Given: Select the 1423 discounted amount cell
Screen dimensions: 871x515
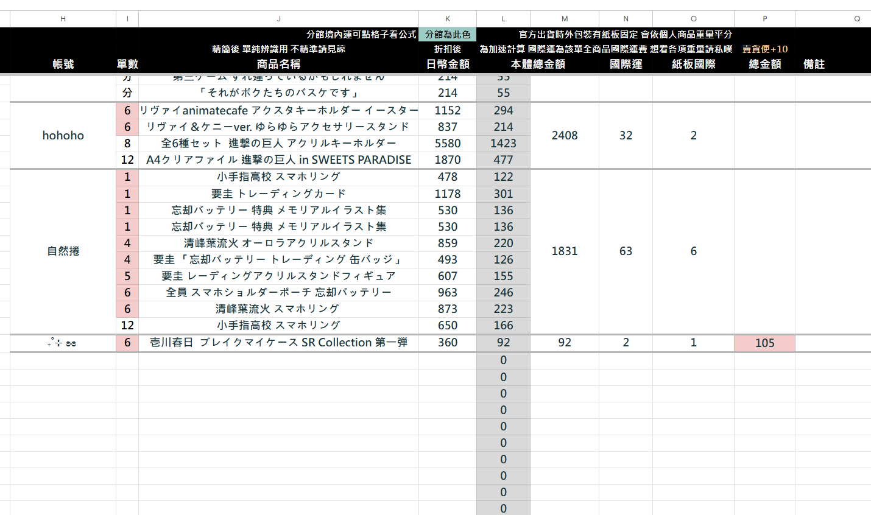Looking at the screenshot, I should coord(503,143).
